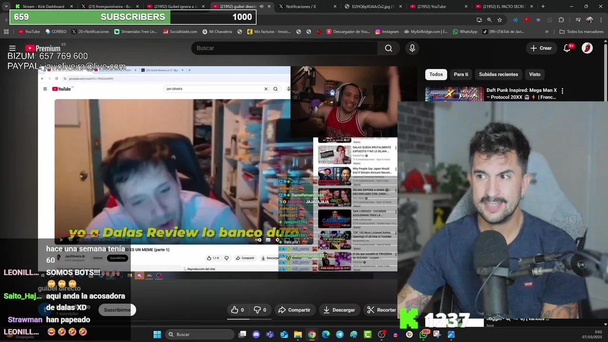The height and width of the screenshot is (342, 608).
Task: Click the Compartir button
Action: [x=294, y=310]
